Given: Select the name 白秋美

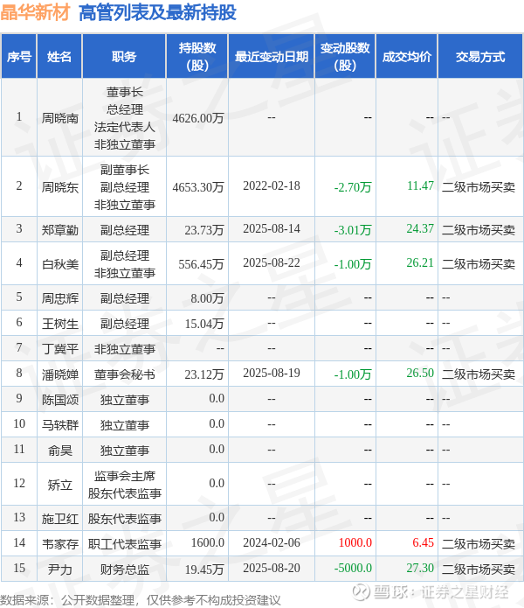Looking at the screenshot, I should click(60, 264).
